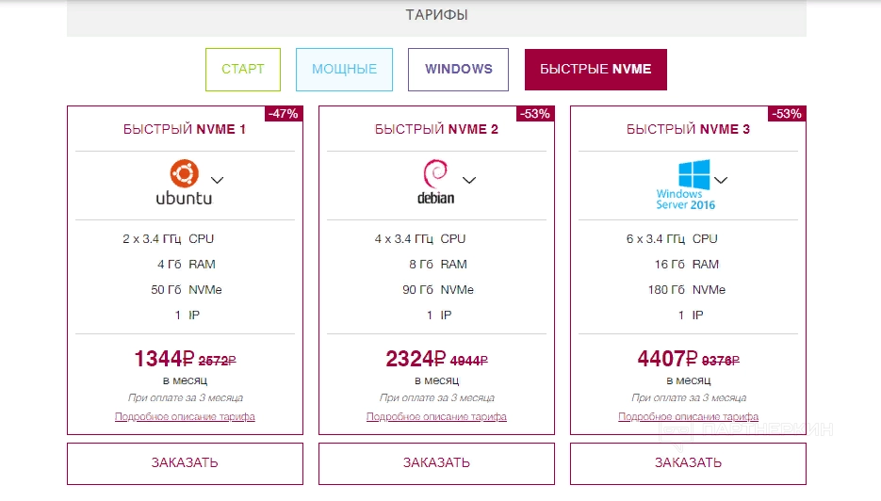
Task: Open detailed description of NVME 2 tariff
Action: pos(436,417)
